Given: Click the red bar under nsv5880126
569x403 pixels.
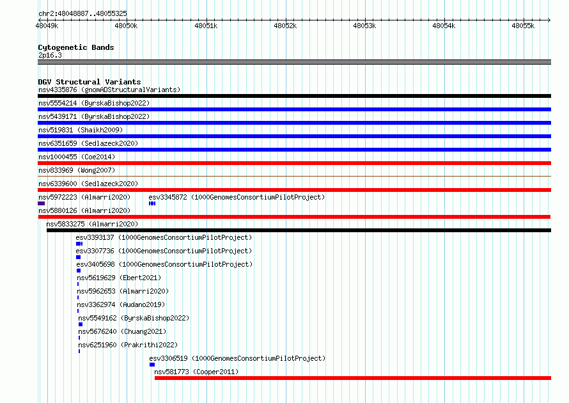Looking at the screenshot, I should [294, 217].
